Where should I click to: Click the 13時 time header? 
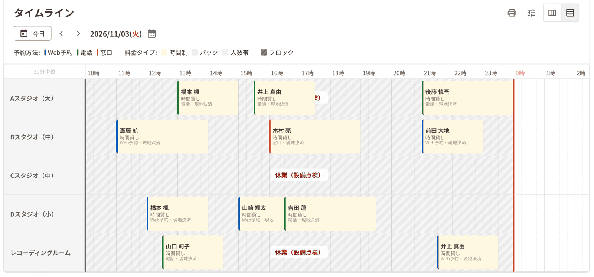(185, 73)
